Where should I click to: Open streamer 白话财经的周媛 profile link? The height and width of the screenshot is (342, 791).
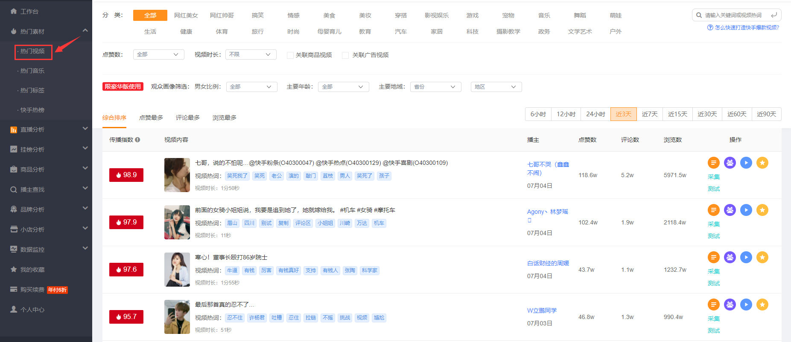pyautogui.click(x=548, y=263)
